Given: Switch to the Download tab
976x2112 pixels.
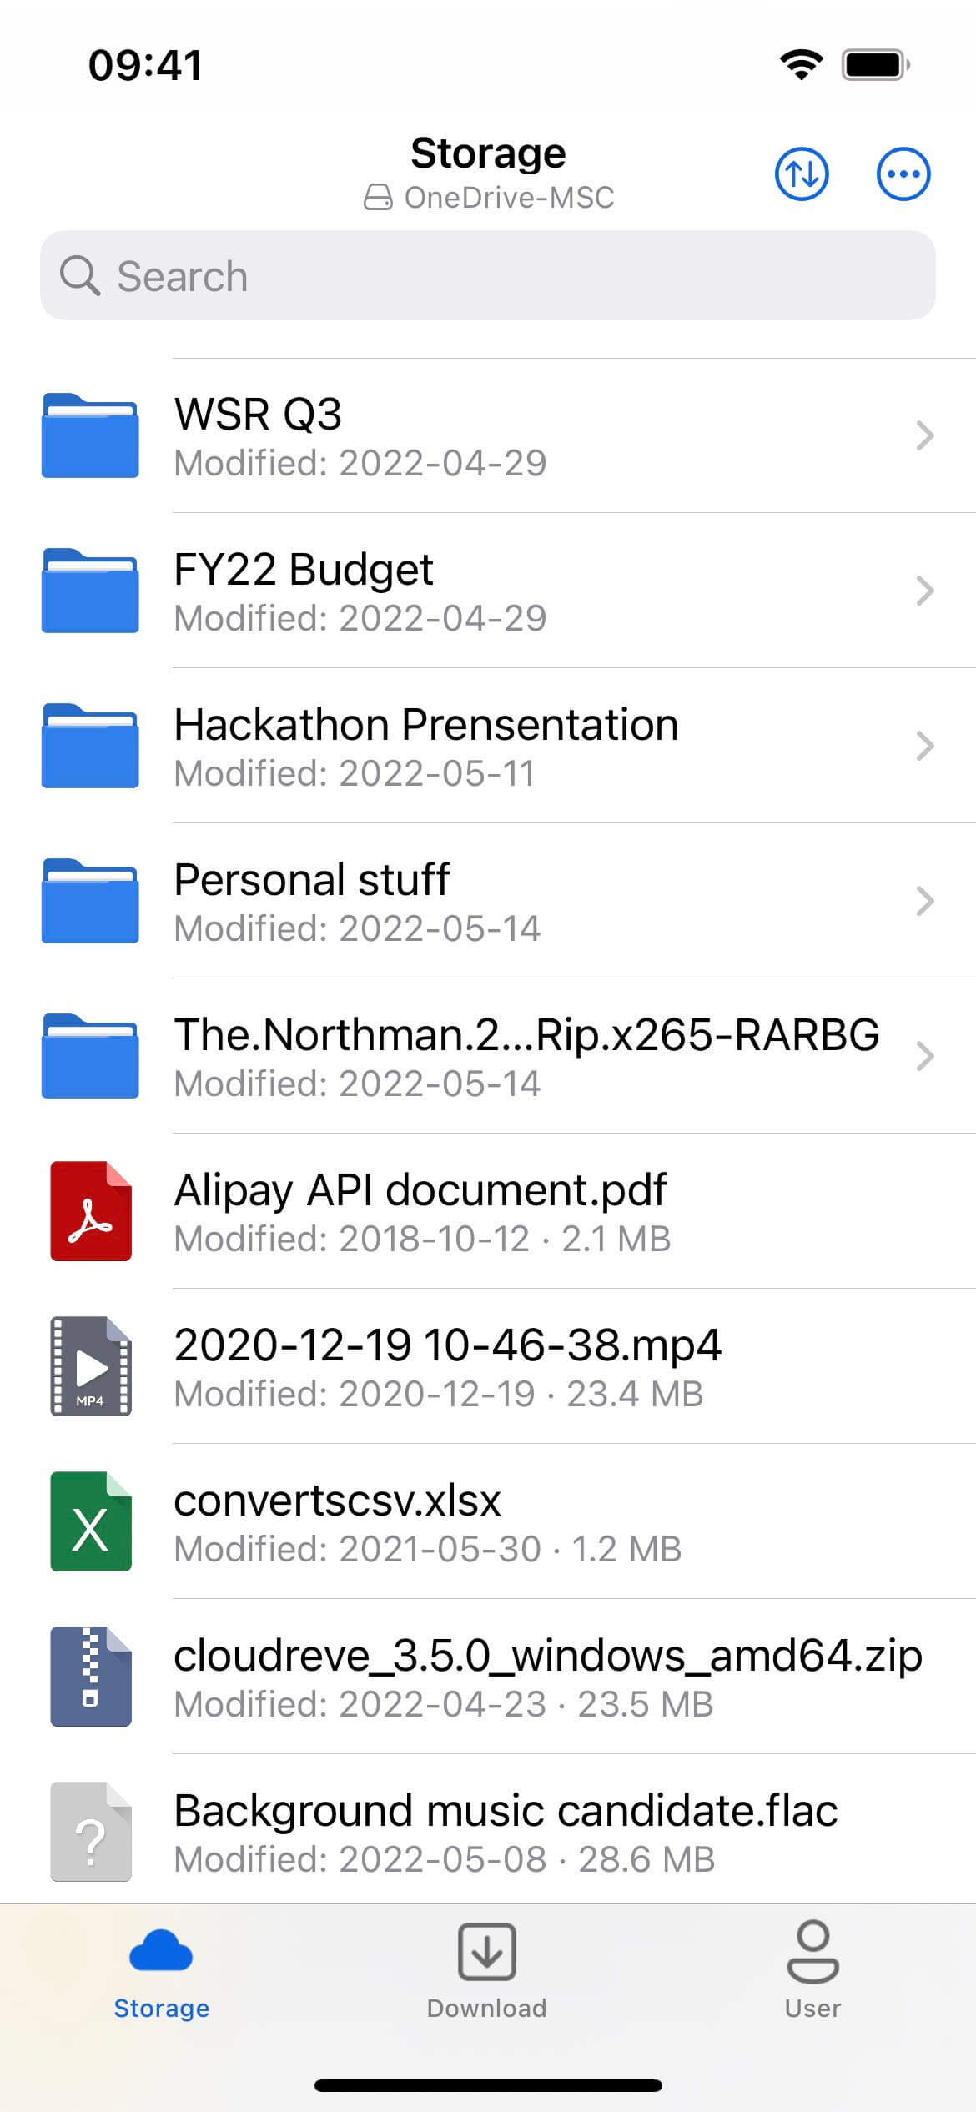Looking at the screenshot, I should click(x=487, y=1970).
